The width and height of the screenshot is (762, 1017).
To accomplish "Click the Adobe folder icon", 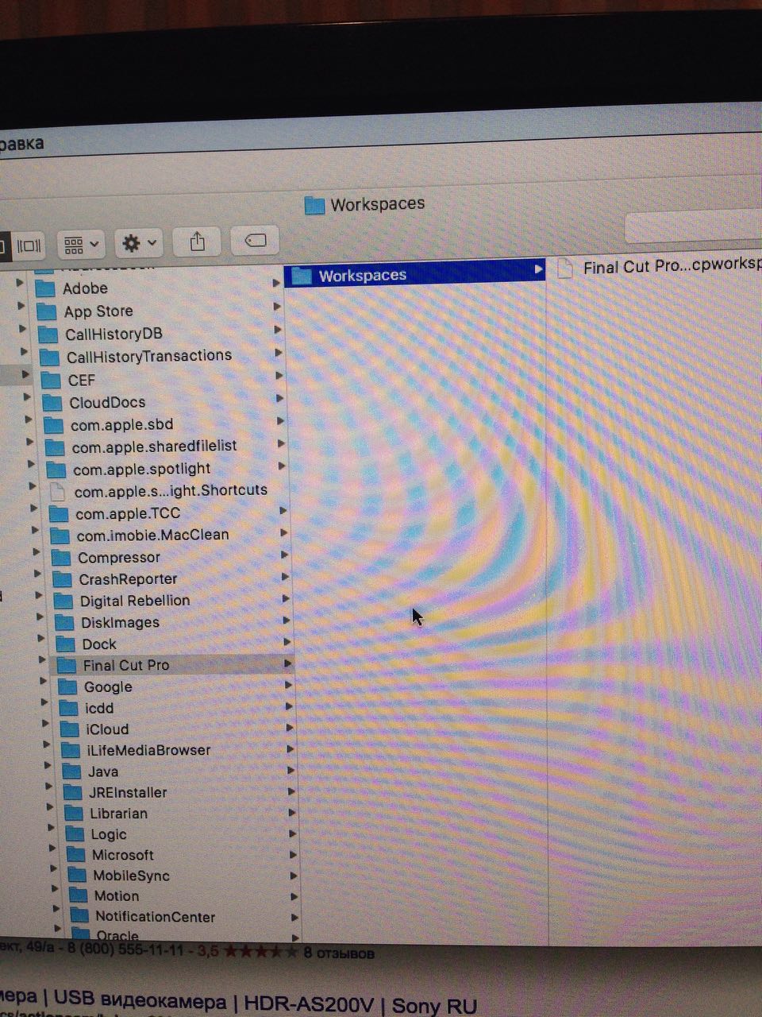I will 44,288.
